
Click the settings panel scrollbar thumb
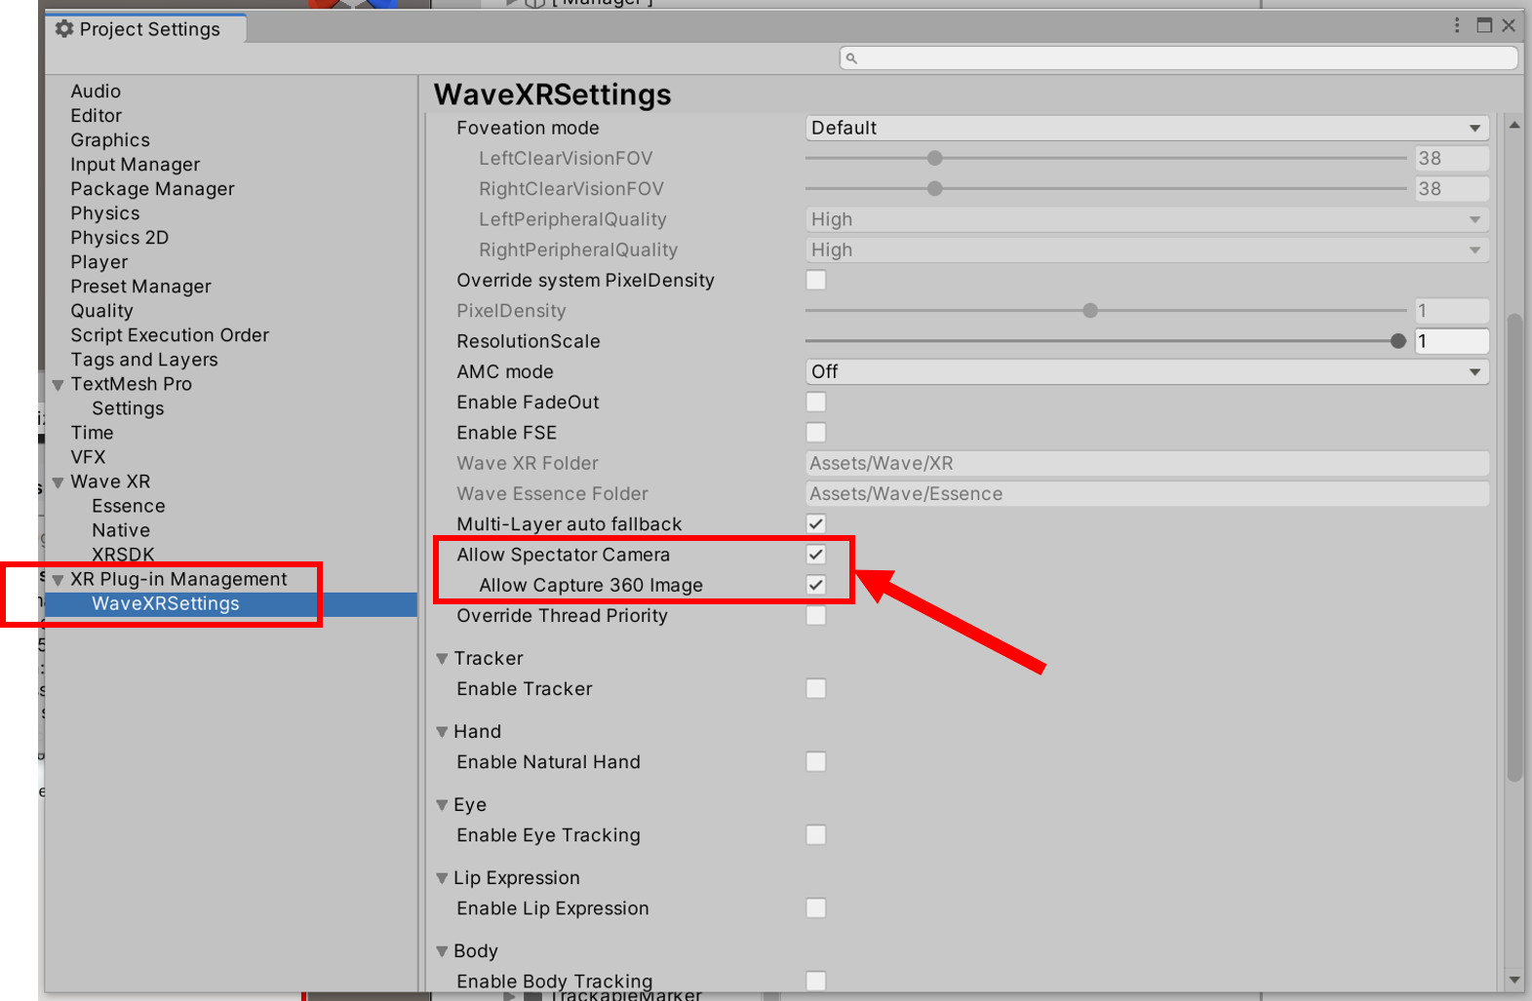(x=1513, y=547)
